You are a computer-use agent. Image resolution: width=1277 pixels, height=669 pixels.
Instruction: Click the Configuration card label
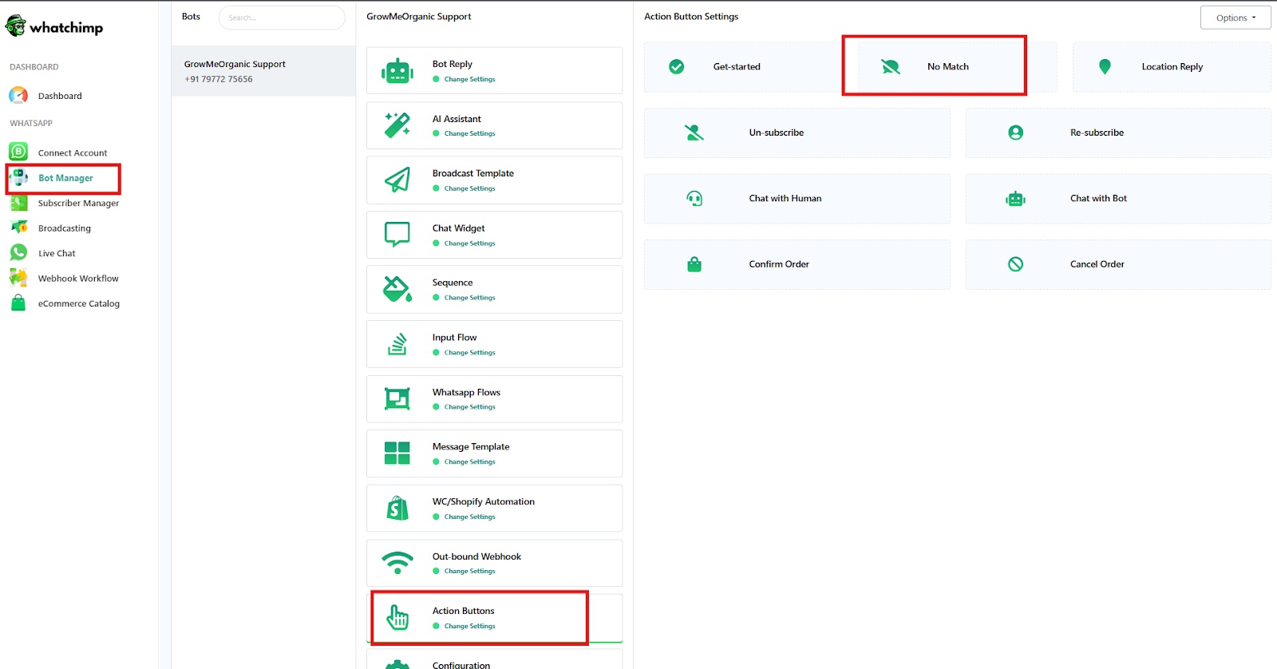coord(461,664)
